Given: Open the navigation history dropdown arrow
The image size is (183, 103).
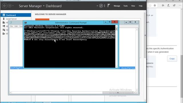Looking at the screenshot, I should click(13, 6).
